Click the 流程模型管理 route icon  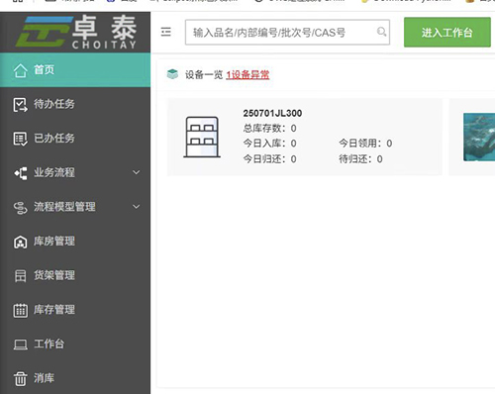[20, 208]
